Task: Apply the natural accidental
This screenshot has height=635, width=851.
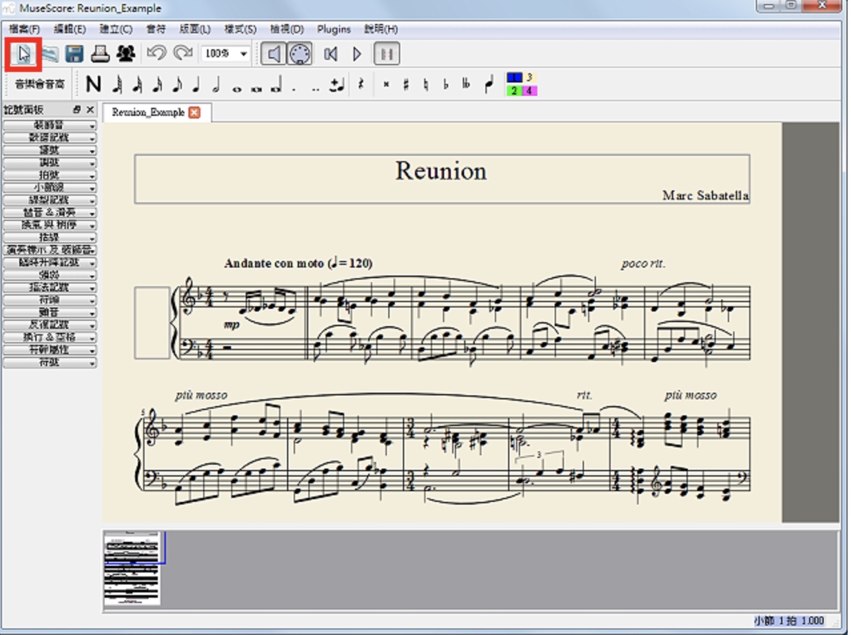Action: tap(425, 85)
